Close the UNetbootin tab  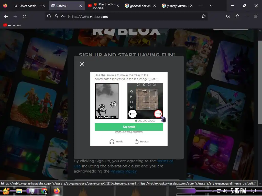(44, 6)
